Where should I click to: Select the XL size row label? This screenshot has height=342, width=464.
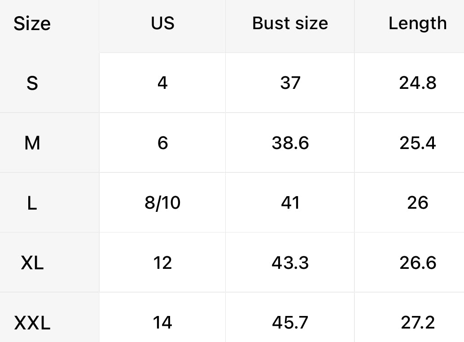tap(32, 263)
